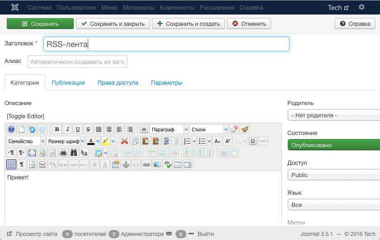The width and height of the screenshot is (380, 240).
Task: Toggle fullscreen editor mode
Action: coord(32,153)
